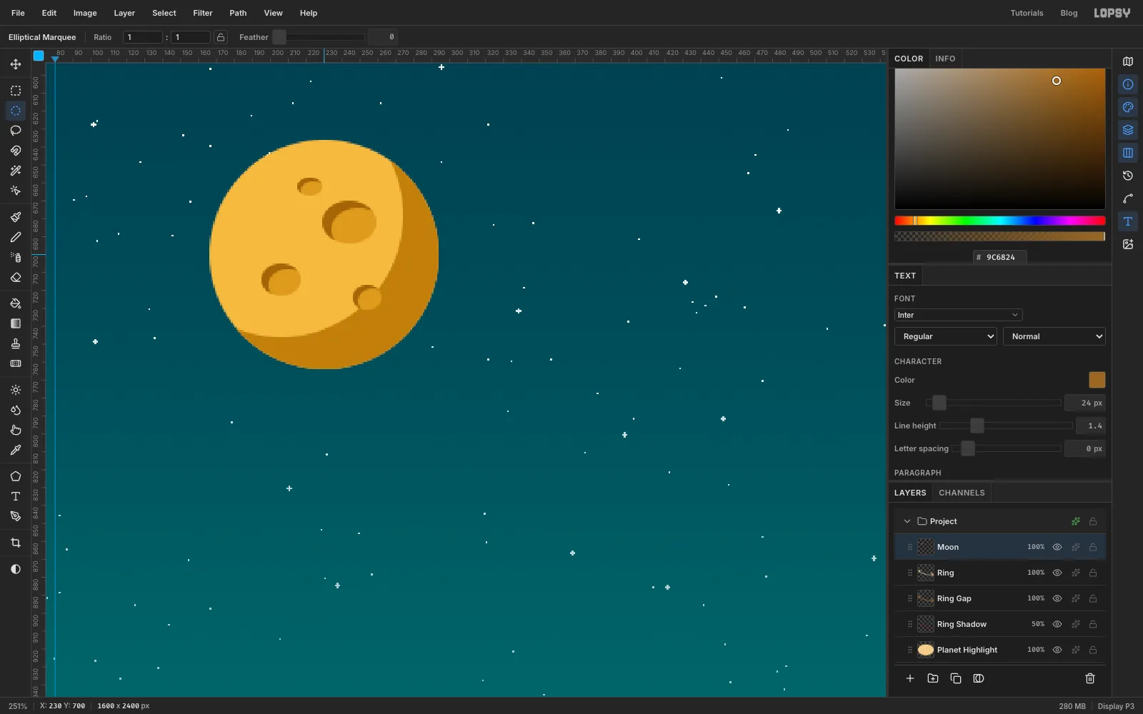Click the hex color input field
Screen dimensions: 1143x714
[x=1000, y=257]
